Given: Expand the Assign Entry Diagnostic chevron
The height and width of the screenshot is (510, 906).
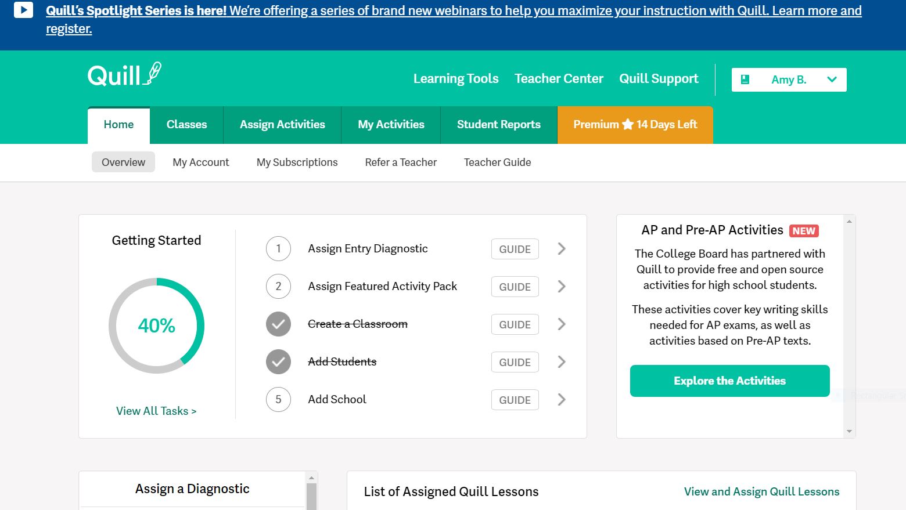Looking at the screenshot, I should click(x=562, y=249).
